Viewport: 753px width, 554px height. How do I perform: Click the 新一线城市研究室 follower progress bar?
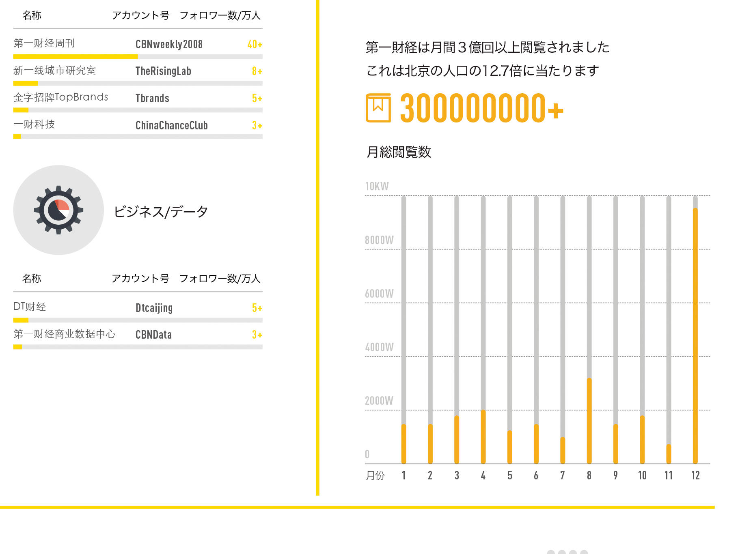tap(138, 84)
